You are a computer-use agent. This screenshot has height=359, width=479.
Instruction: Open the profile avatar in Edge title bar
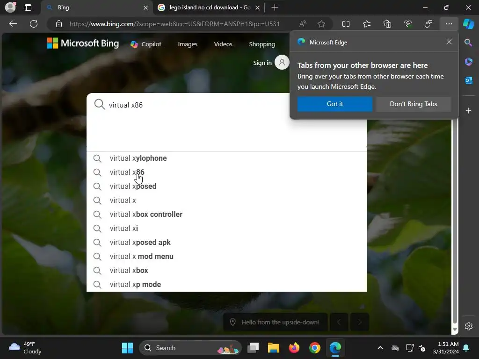point(10,7)
